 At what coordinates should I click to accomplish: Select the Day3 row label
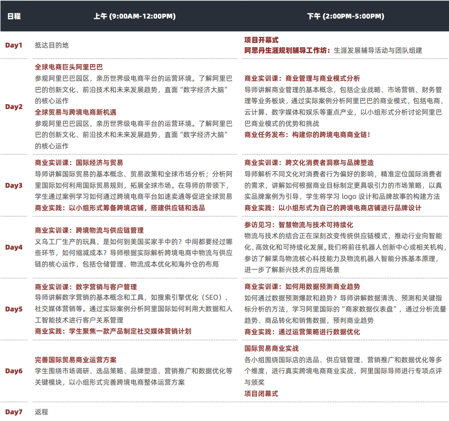14,185
